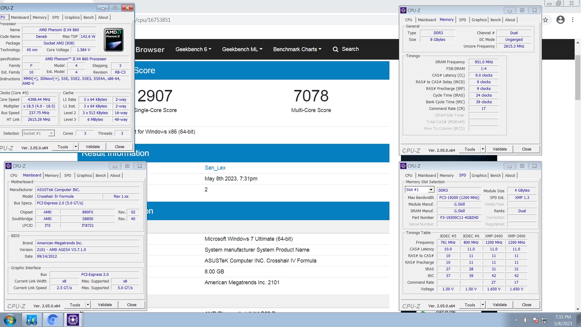Open Graphics tab in Mainboard window
This screenshot has width=581, height=327.
tap(84, 176)
